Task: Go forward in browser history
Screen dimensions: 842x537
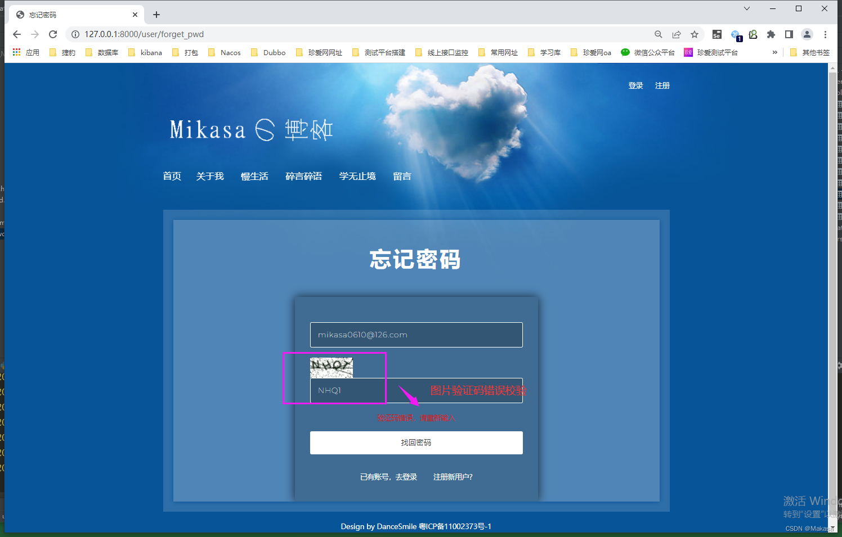Action: point(35,34)
